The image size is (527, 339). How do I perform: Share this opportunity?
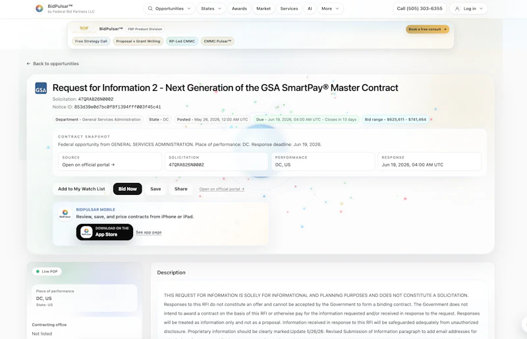180,189
